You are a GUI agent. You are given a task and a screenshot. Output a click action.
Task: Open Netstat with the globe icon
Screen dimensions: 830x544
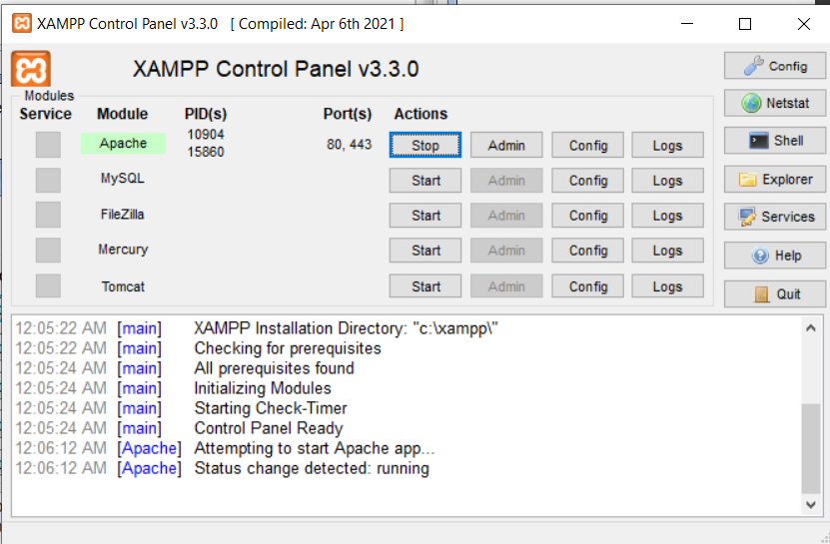tap(774, 103)
